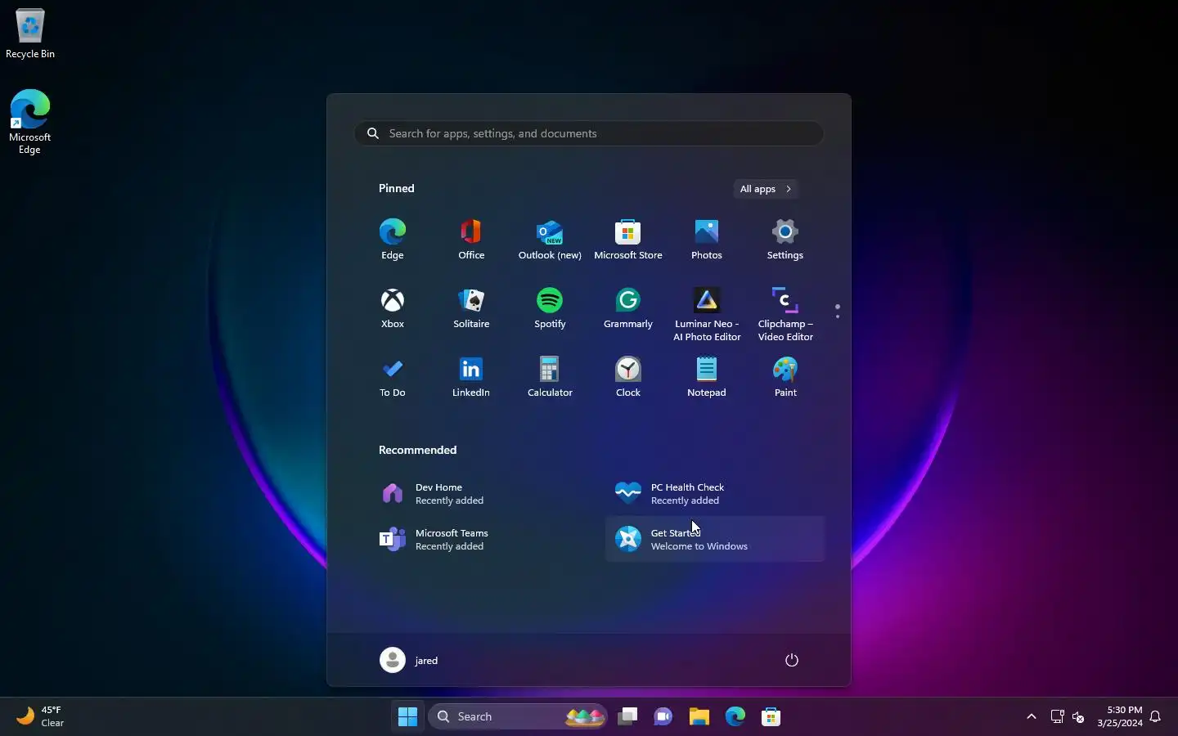Open Solitaire game
The width and height of the screenshot is (1178, 736).
click(471, 308)
